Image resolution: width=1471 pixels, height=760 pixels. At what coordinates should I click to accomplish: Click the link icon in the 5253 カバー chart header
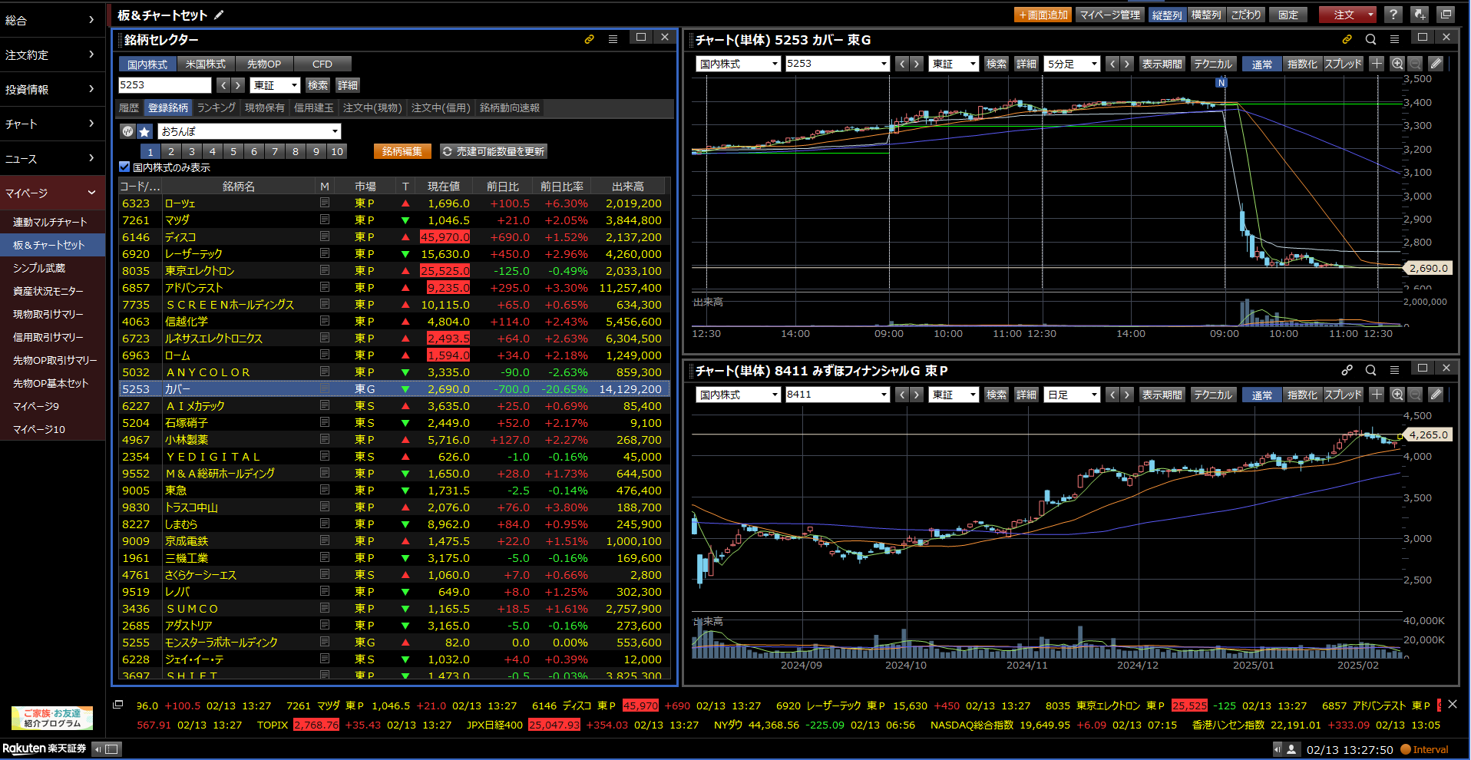[1347, 39]
